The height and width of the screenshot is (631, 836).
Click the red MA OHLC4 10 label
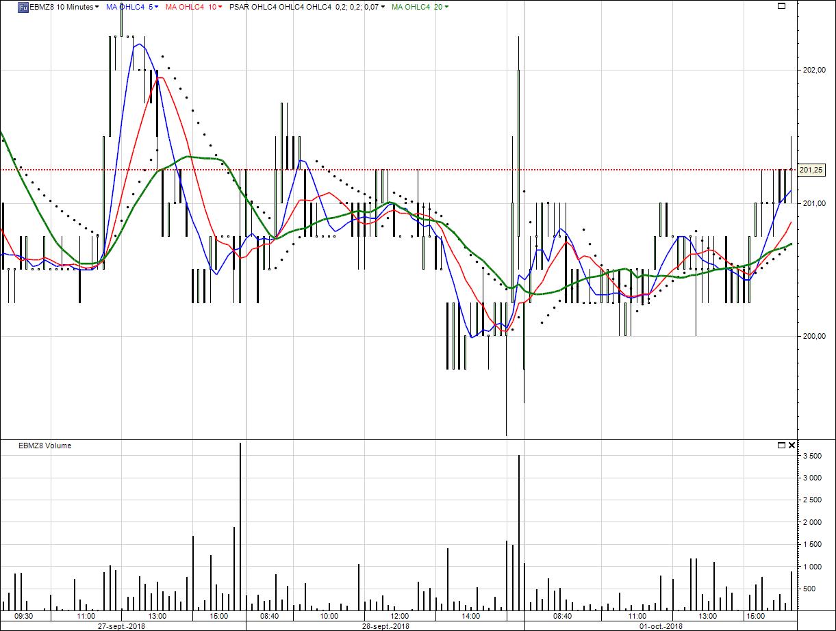click(188, 7)
